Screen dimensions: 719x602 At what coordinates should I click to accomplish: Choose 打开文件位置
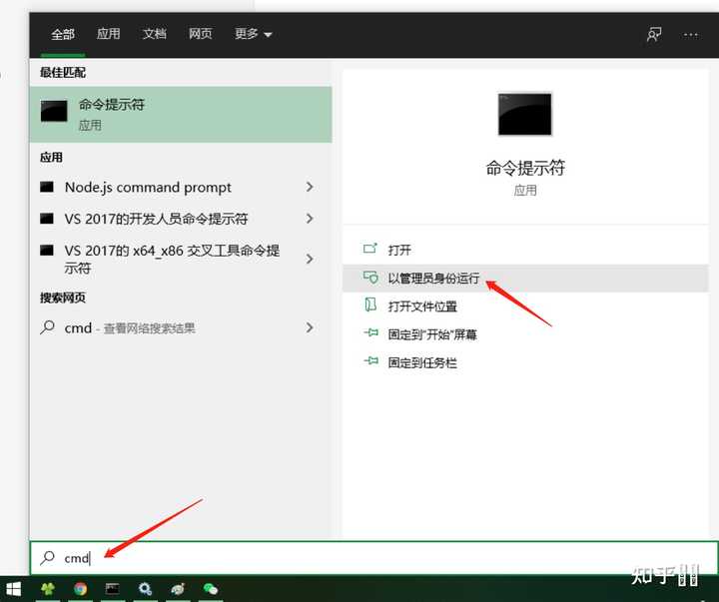[x=525, y=306]
